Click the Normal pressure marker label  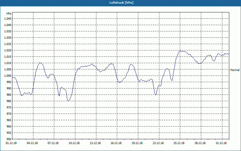235,70
